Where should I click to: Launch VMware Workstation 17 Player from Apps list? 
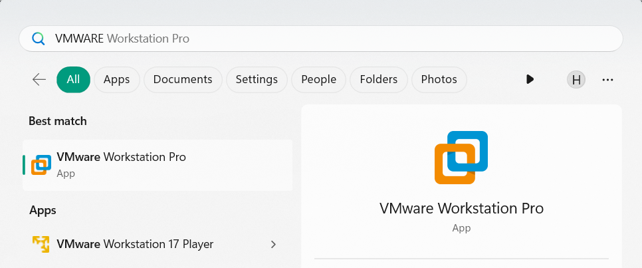(135, 244)
